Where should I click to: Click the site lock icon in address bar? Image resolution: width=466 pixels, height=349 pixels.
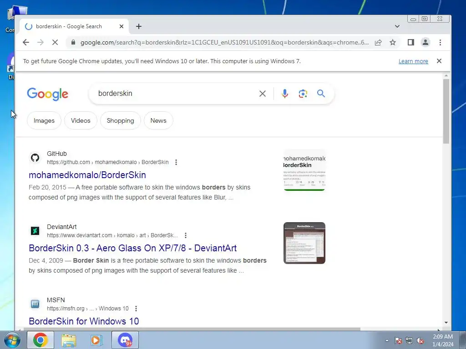click(x=73, y=42)
